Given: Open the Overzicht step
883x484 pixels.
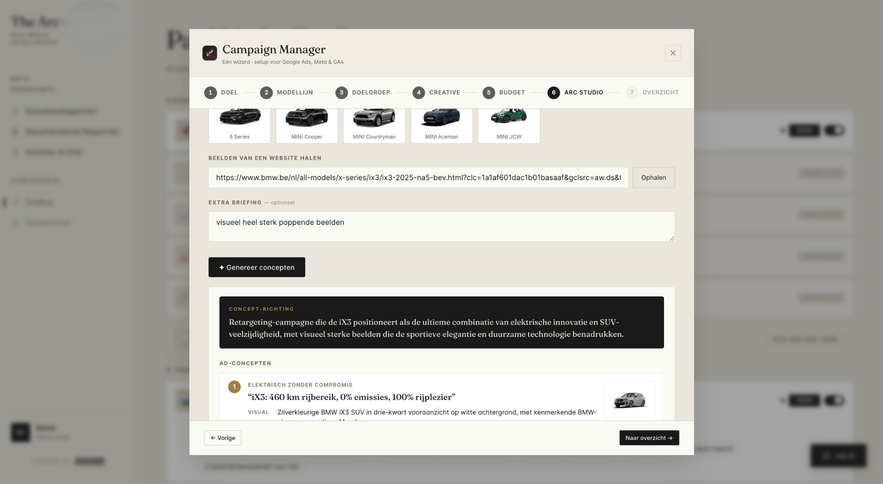Looking at the screenshot, I should (652, 92).
